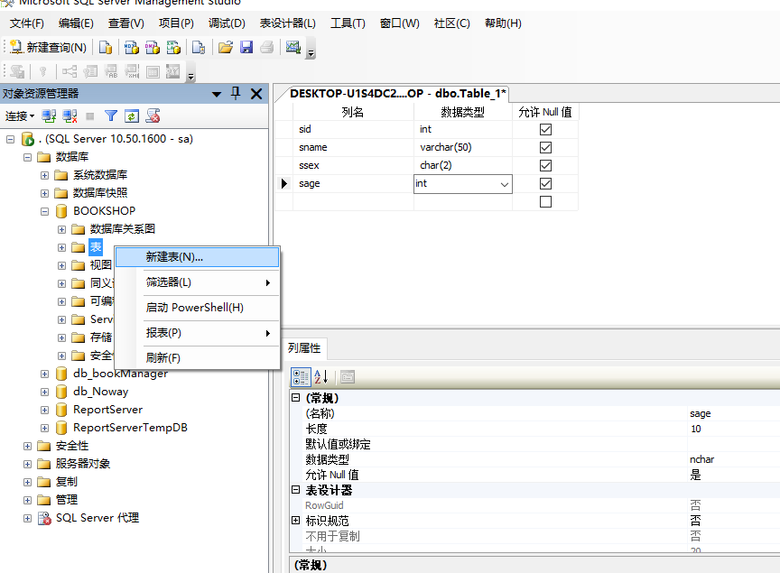Select 启动 PowerShell(H) in the context menu

(x=198, y=308)
